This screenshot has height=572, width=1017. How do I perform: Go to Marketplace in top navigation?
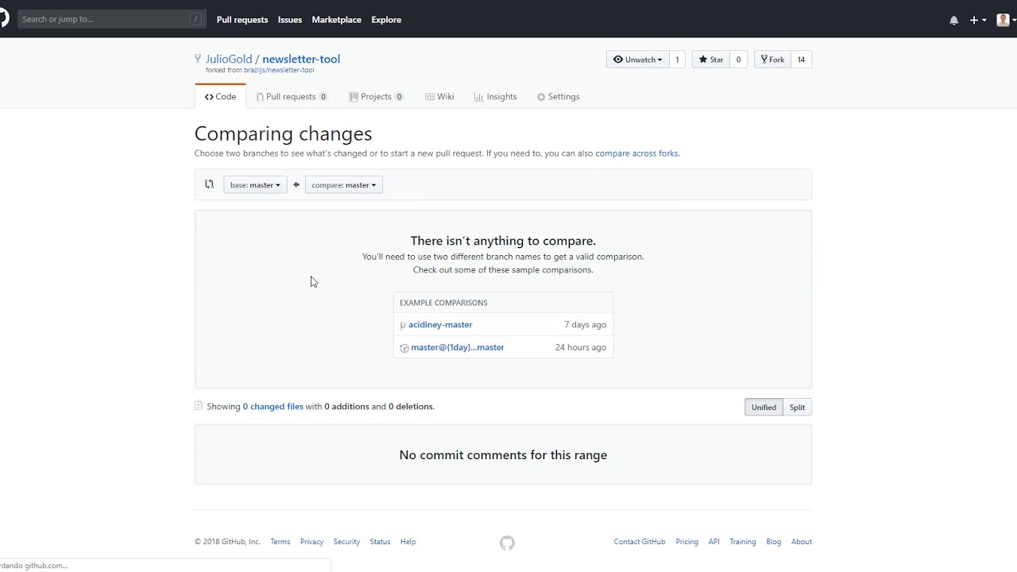coord(336,20)
